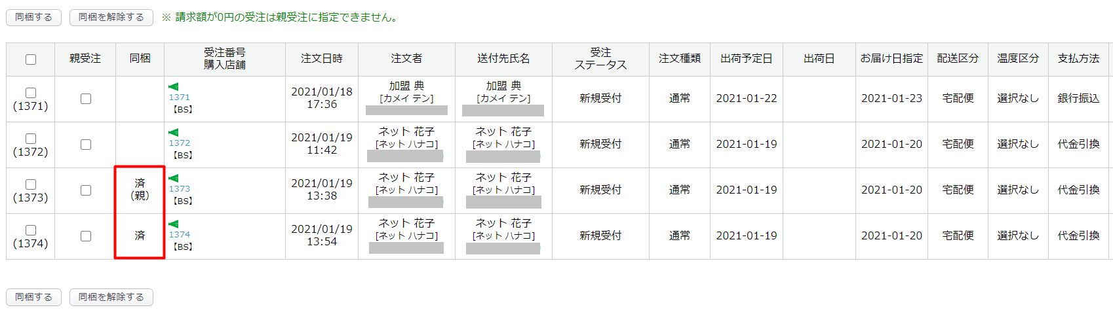1113x312 pixels.
Task: Enable parent order checkbox for order 1373
Action: [86, 190]
